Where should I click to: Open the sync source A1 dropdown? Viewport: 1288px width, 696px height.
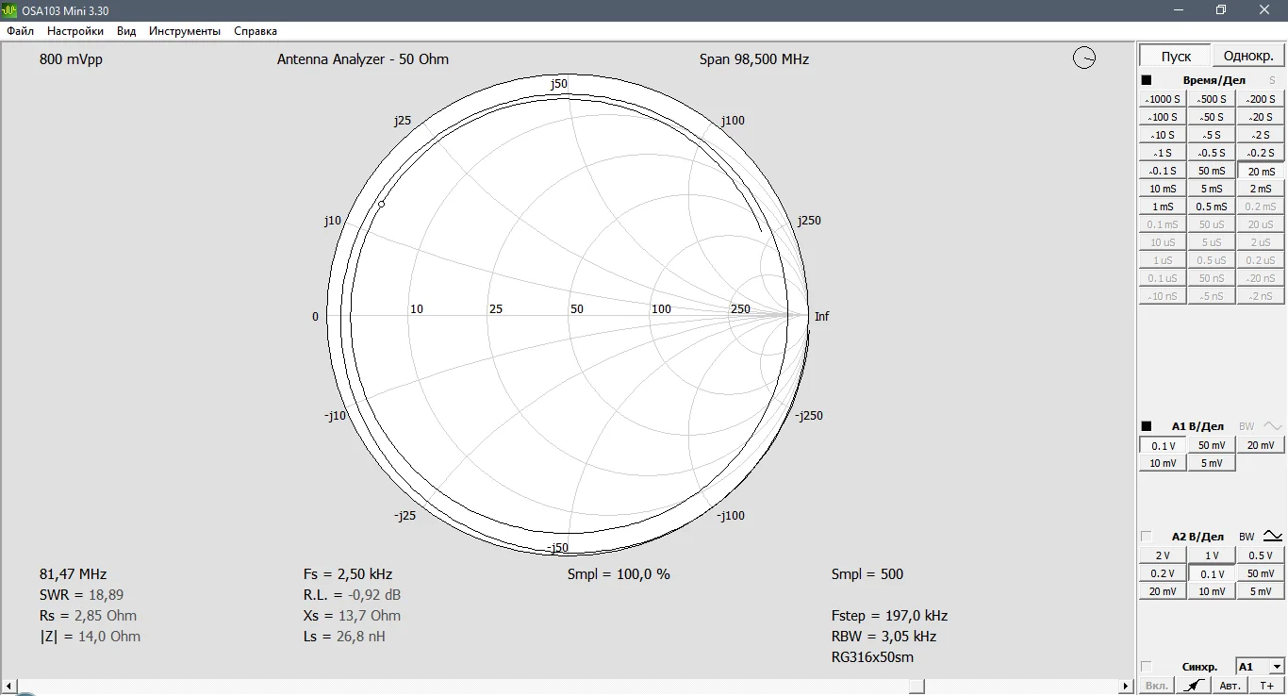[1260, 667]
